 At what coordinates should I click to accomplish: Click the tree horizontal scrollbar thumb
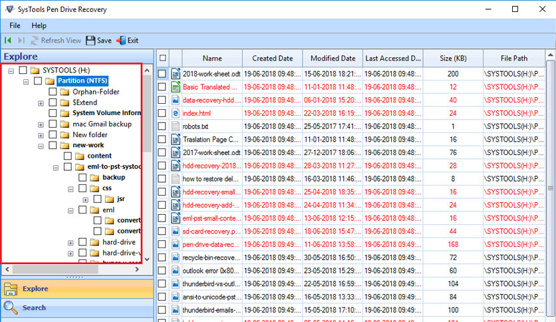pos(56,269)
